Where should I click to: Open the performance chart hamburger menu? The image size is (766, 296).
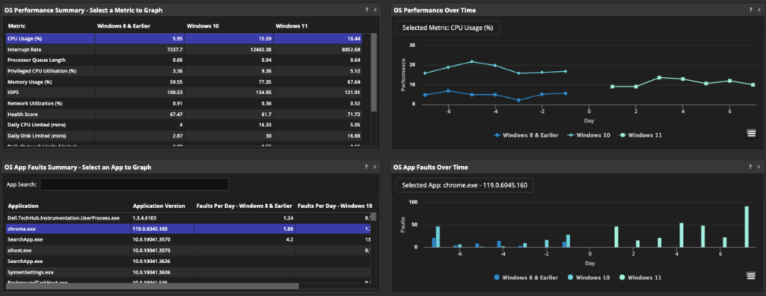pyautogui.click(x=751, y=133)
